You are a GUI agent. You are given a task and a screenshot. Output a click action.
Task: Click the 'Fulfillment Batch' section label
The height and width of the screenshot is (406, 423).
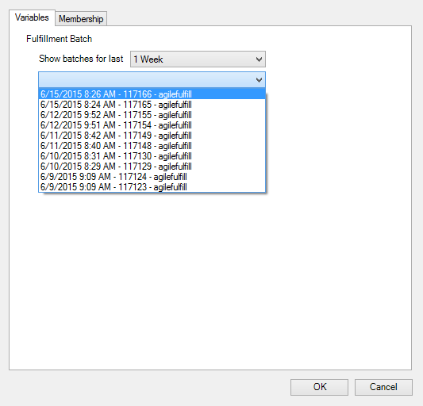tap(59, 39)
